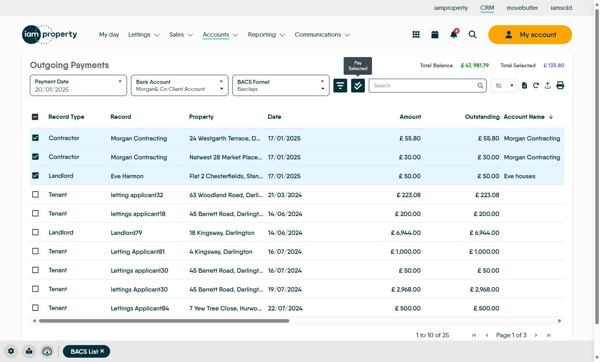
Task: Open the settings gear in bottom bar
Action: 11,351
